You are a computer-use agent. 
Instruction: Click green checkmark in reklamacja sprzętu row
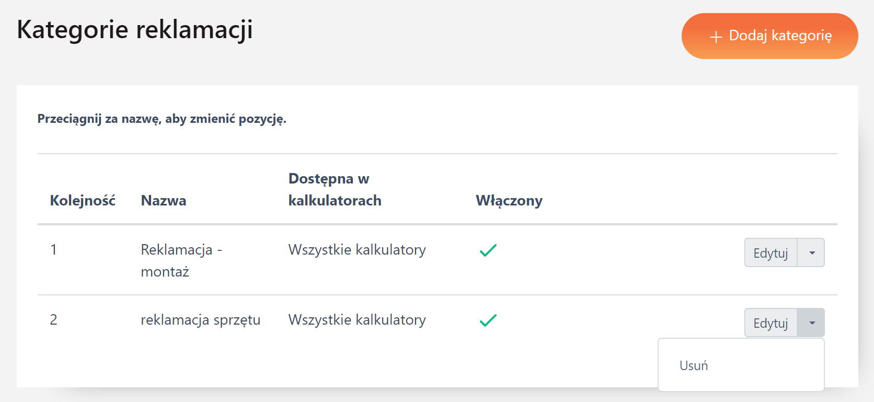click(x=488, y=320)
